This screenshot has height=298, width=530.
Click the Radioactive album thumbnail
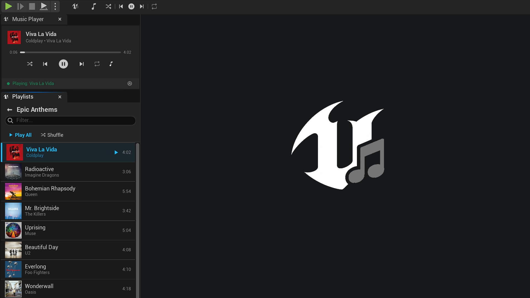click(13, 172)
